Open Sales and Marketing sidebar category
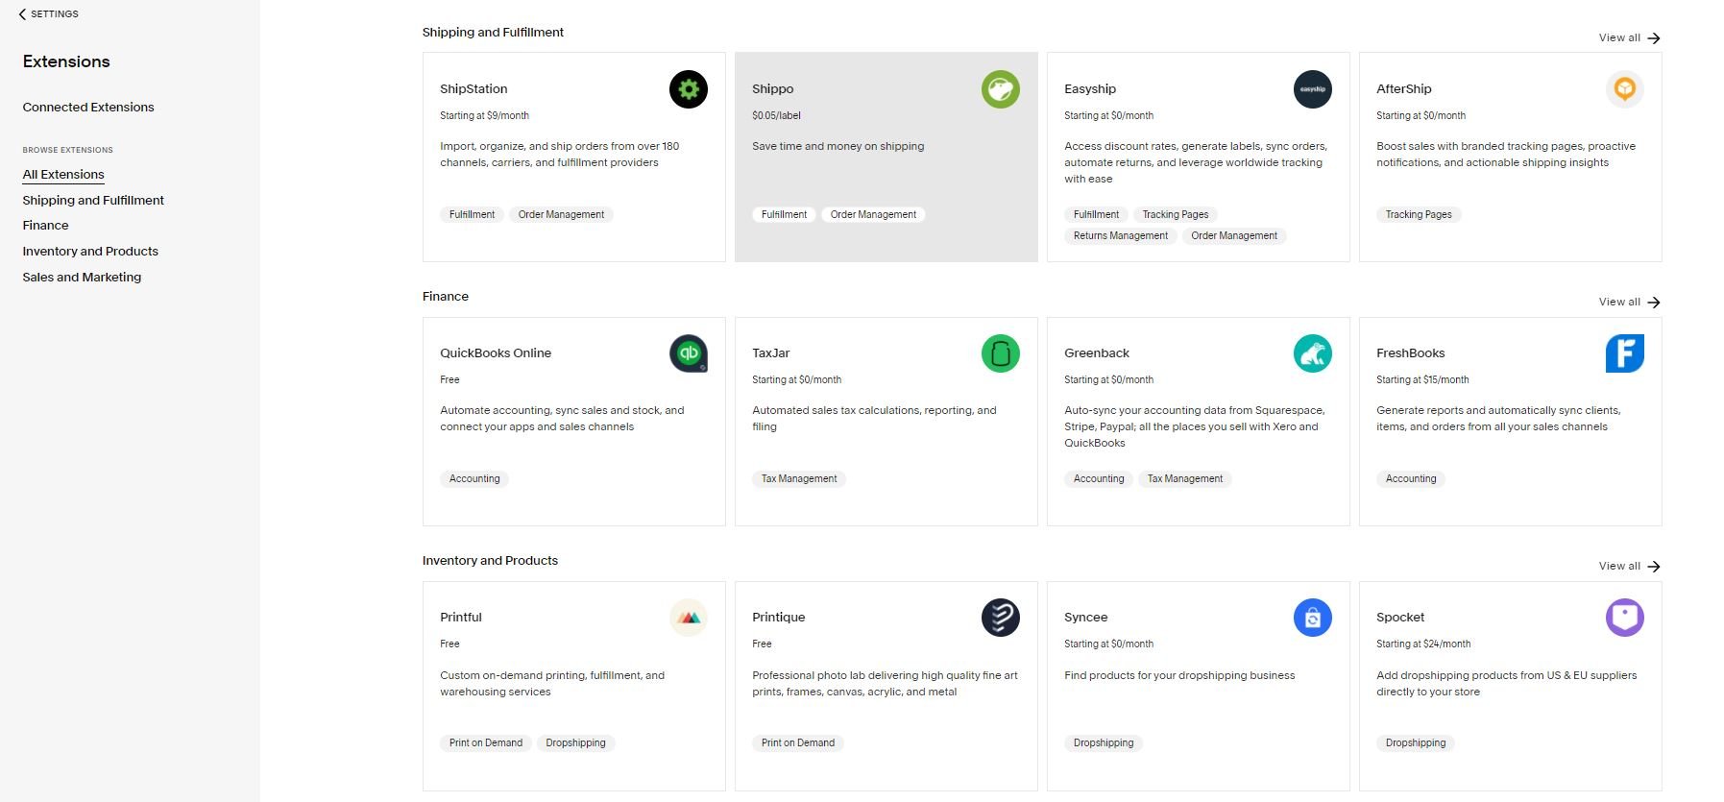The image size is (1724, 802). tap(82, 278)
